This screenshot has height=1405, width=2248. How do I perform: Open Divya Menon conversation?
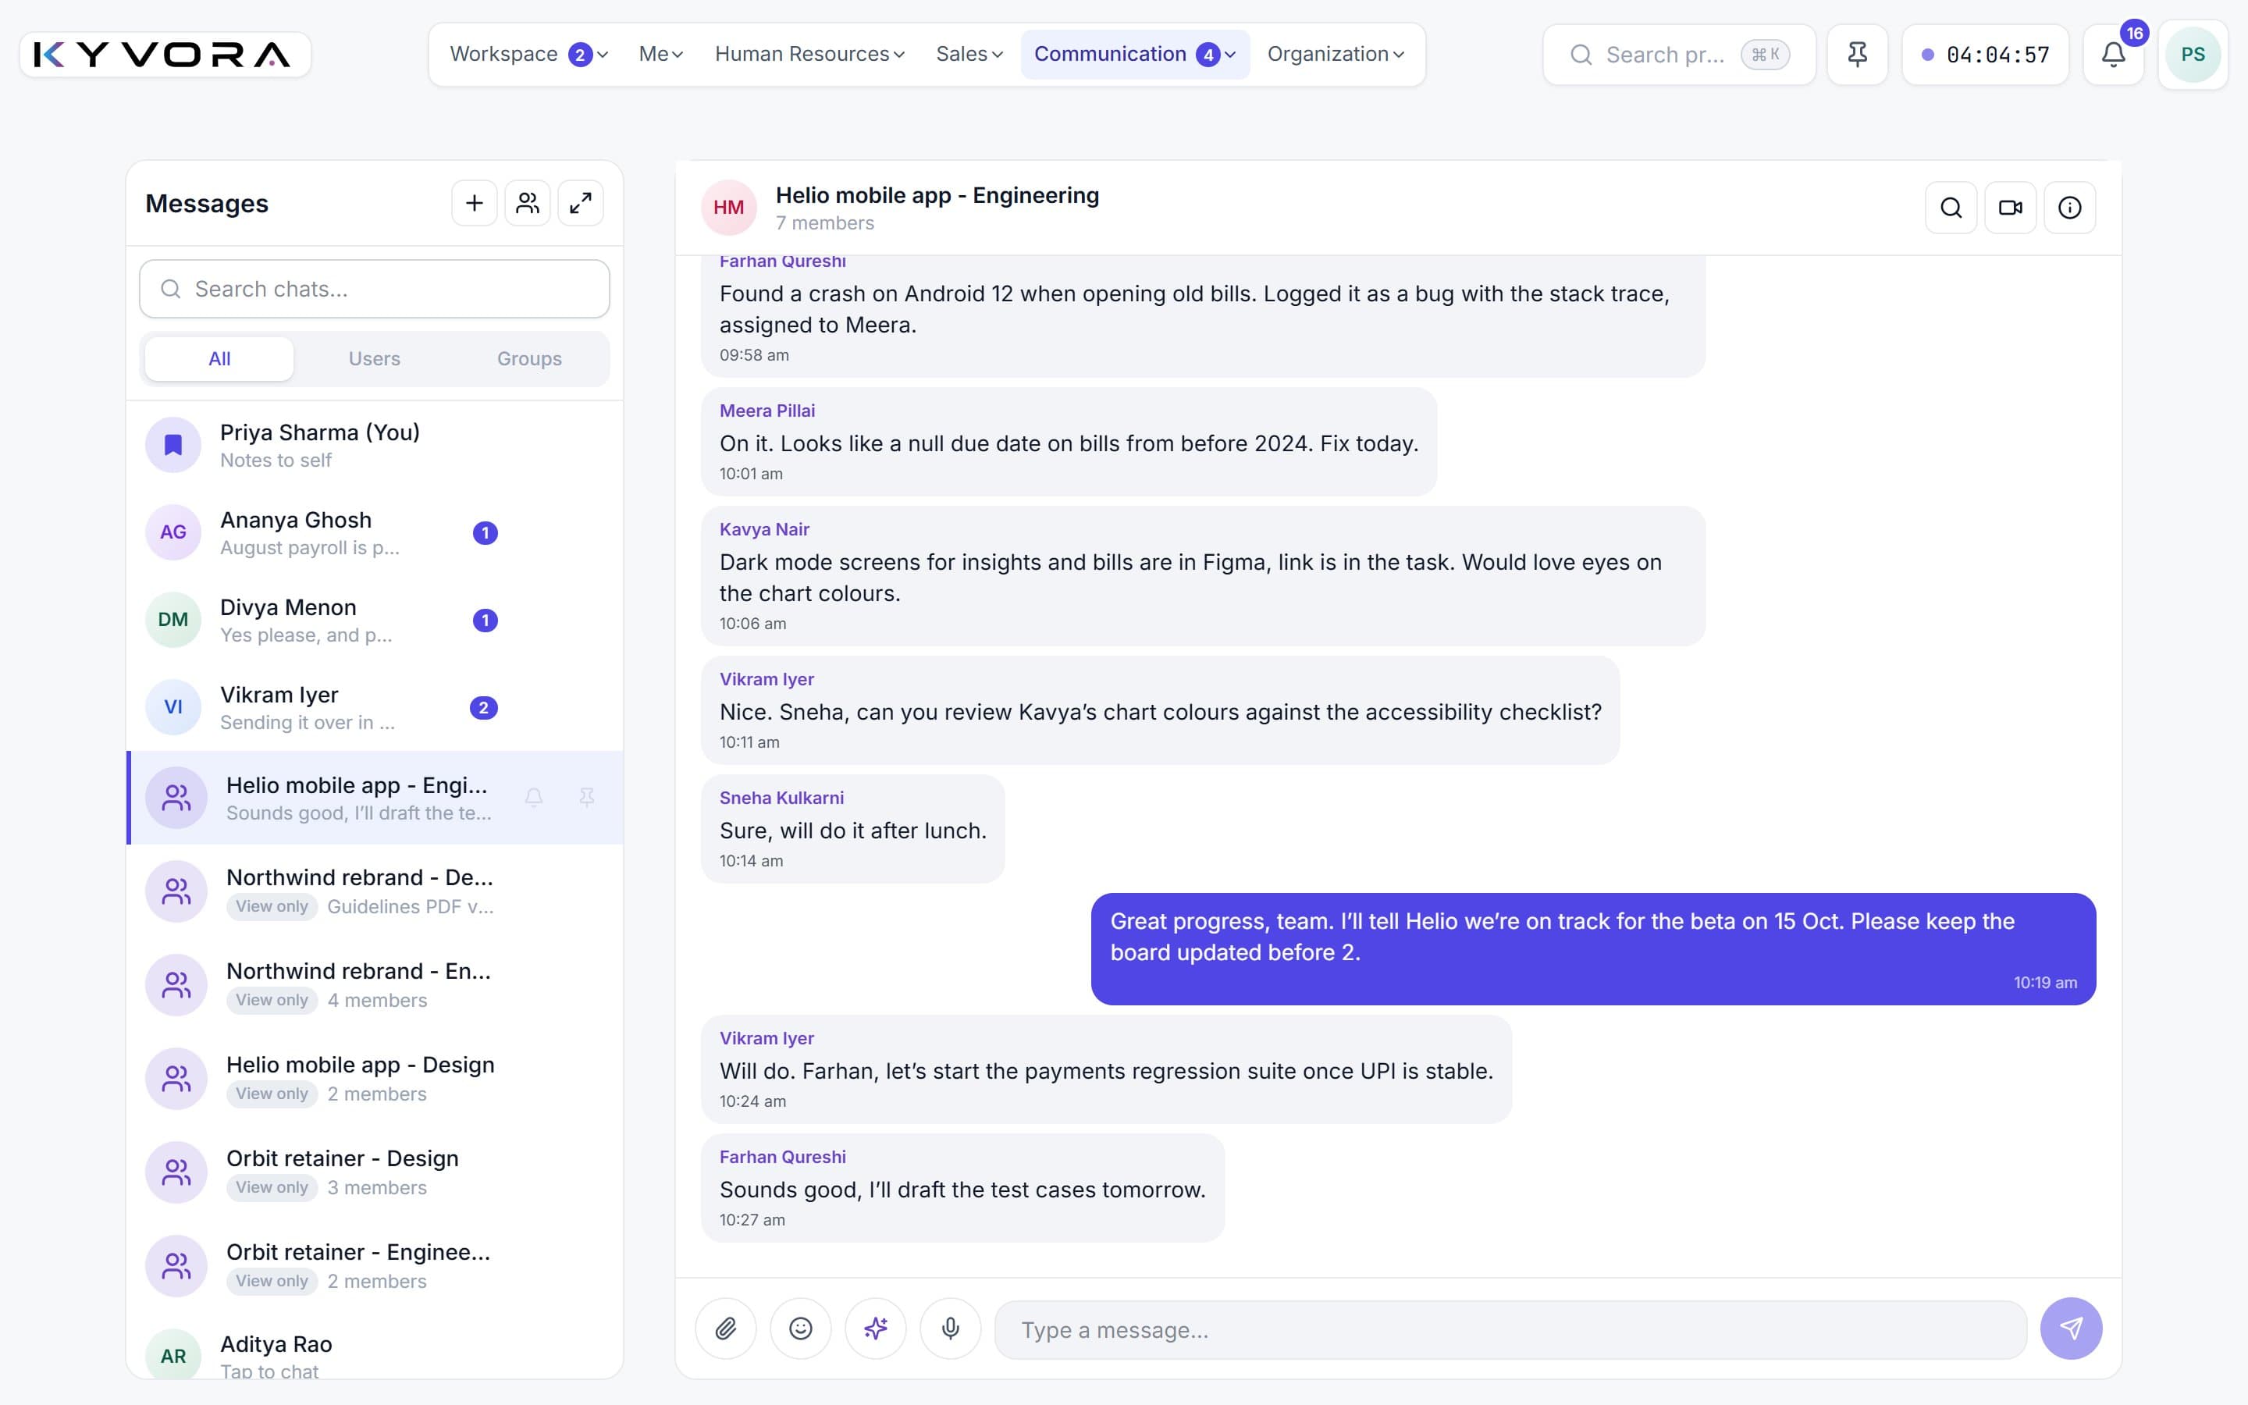coord(375,620)
